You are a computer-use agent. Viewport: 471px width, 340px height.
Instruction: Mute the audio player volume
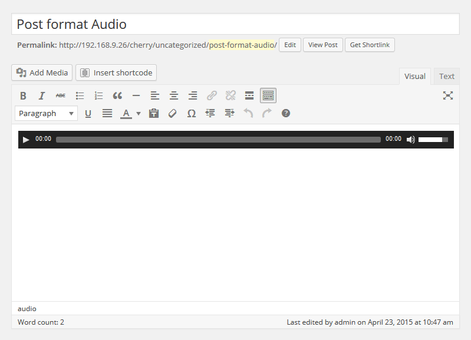pyautogui.click(x=411, y=140)
